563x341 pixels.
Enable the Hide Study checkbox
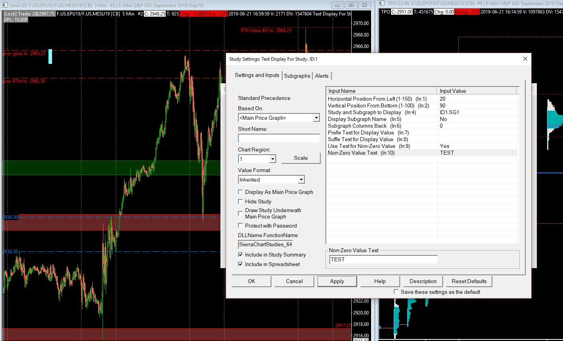(240, 201)
